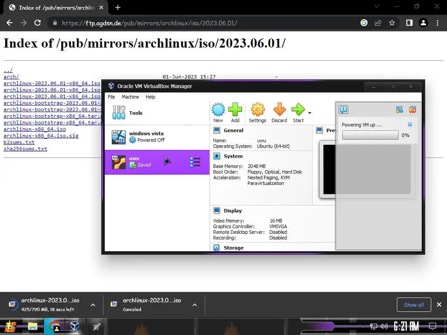Click the Storage section header
Viewport: 447px width, 335px height.
234,248
